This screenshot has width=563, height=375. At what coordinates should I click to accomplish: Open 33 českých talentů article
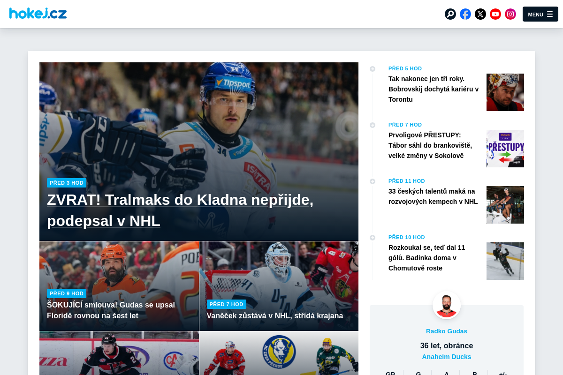pyautogui.click(x=433, y=196)
